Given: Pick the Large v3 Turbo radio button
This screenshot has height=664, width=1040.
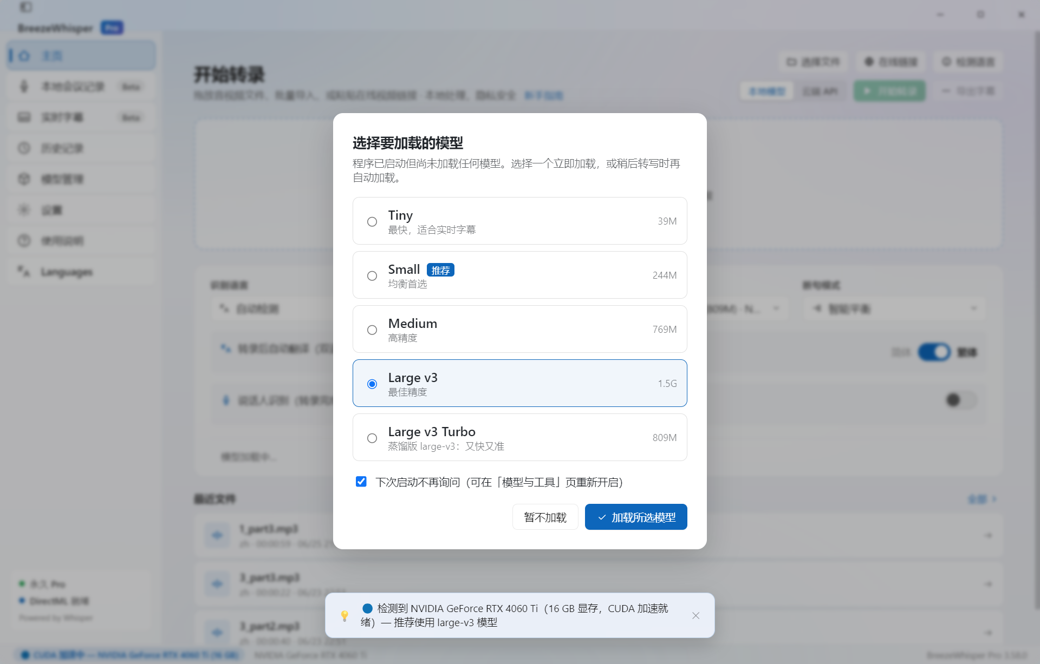Looking at the screenshot, I should pos(372,438).
